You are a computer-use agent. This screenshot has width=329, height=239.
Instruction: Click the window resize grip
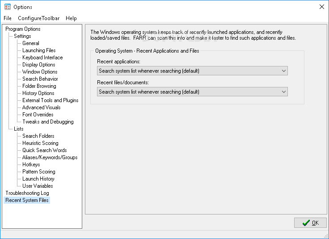(326, 236)
